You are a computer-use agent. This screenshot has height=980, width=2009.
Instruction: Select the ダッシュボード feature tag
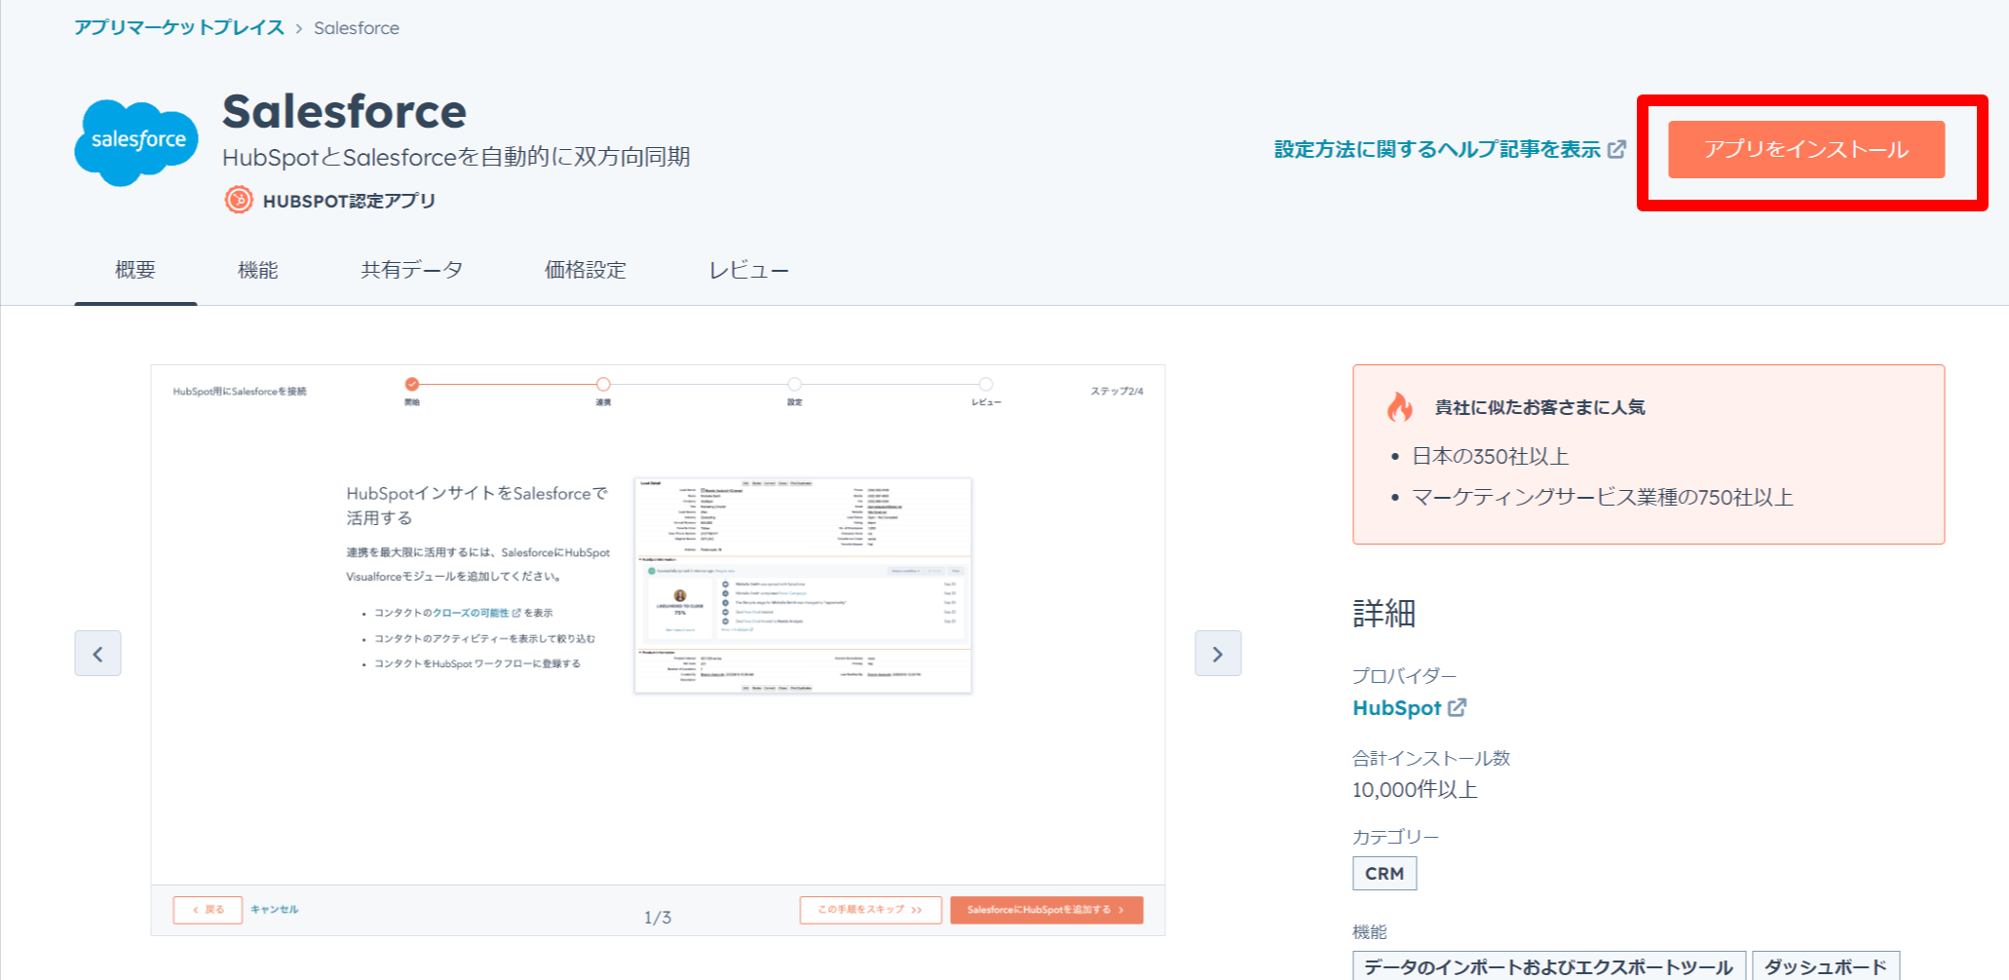pos(1826,966)
